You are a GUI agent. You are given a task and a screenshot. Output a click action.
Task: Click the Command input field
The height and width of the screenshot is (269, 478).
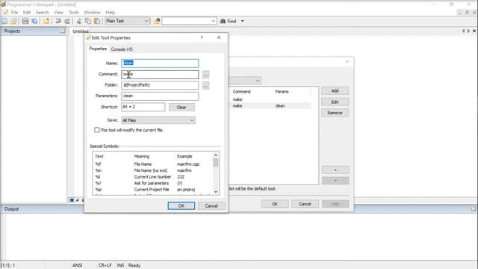[160, 75]
